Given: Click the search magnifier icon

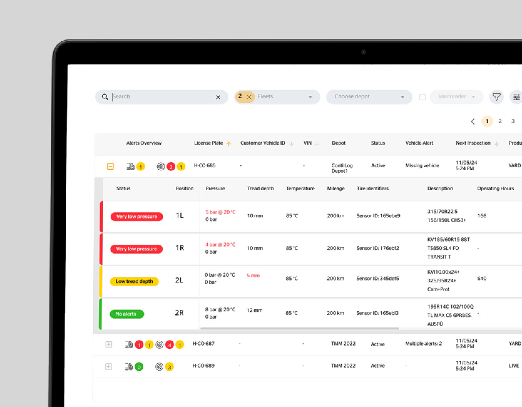Looking at the screenshot, I should coord(105,97).
